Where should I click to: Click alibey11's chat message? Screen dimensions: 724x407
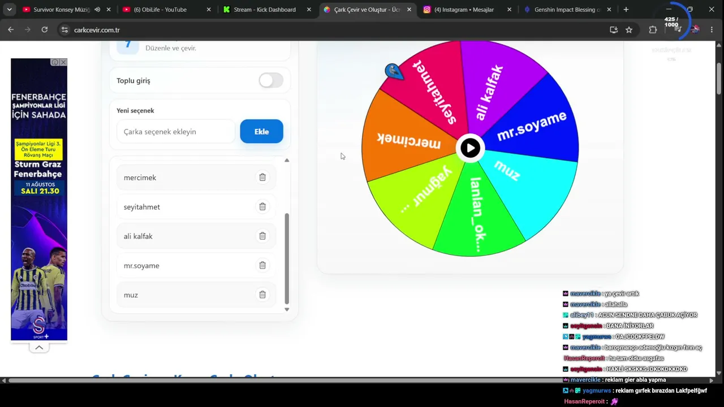point(630,315)
